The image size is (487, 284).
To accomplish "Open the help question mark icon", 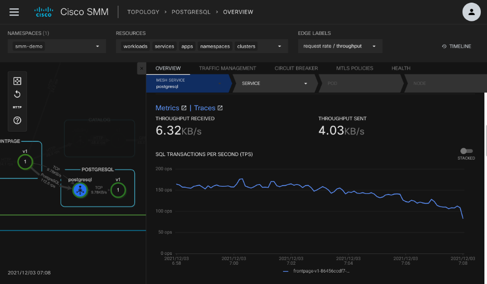I will 17,121.
